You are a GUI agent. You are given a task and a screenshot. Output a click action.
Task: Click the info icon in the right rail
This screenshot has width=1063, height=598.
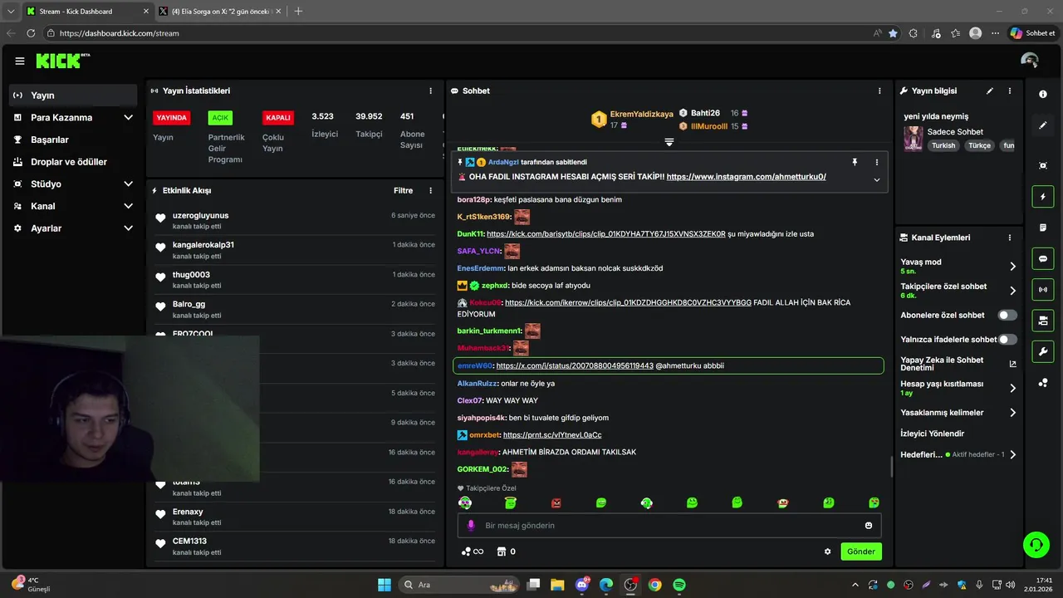(1043, 95)
